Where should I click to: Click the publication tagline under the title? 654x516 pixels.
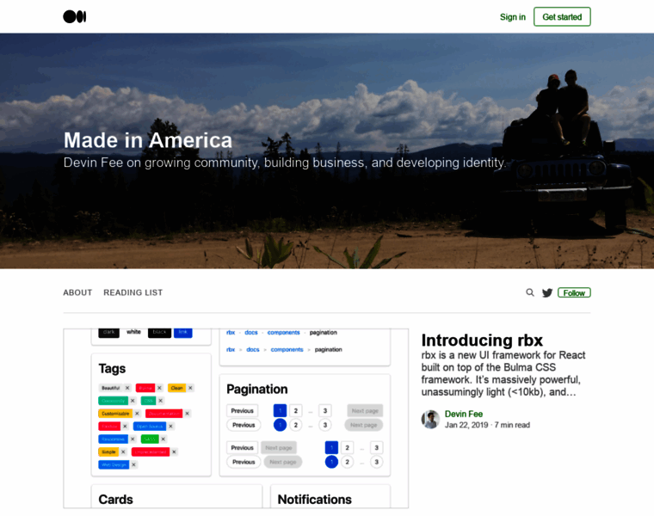click(x=284, y=163)
